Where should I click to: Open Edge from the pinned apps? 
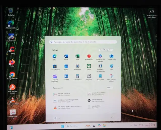55,57
